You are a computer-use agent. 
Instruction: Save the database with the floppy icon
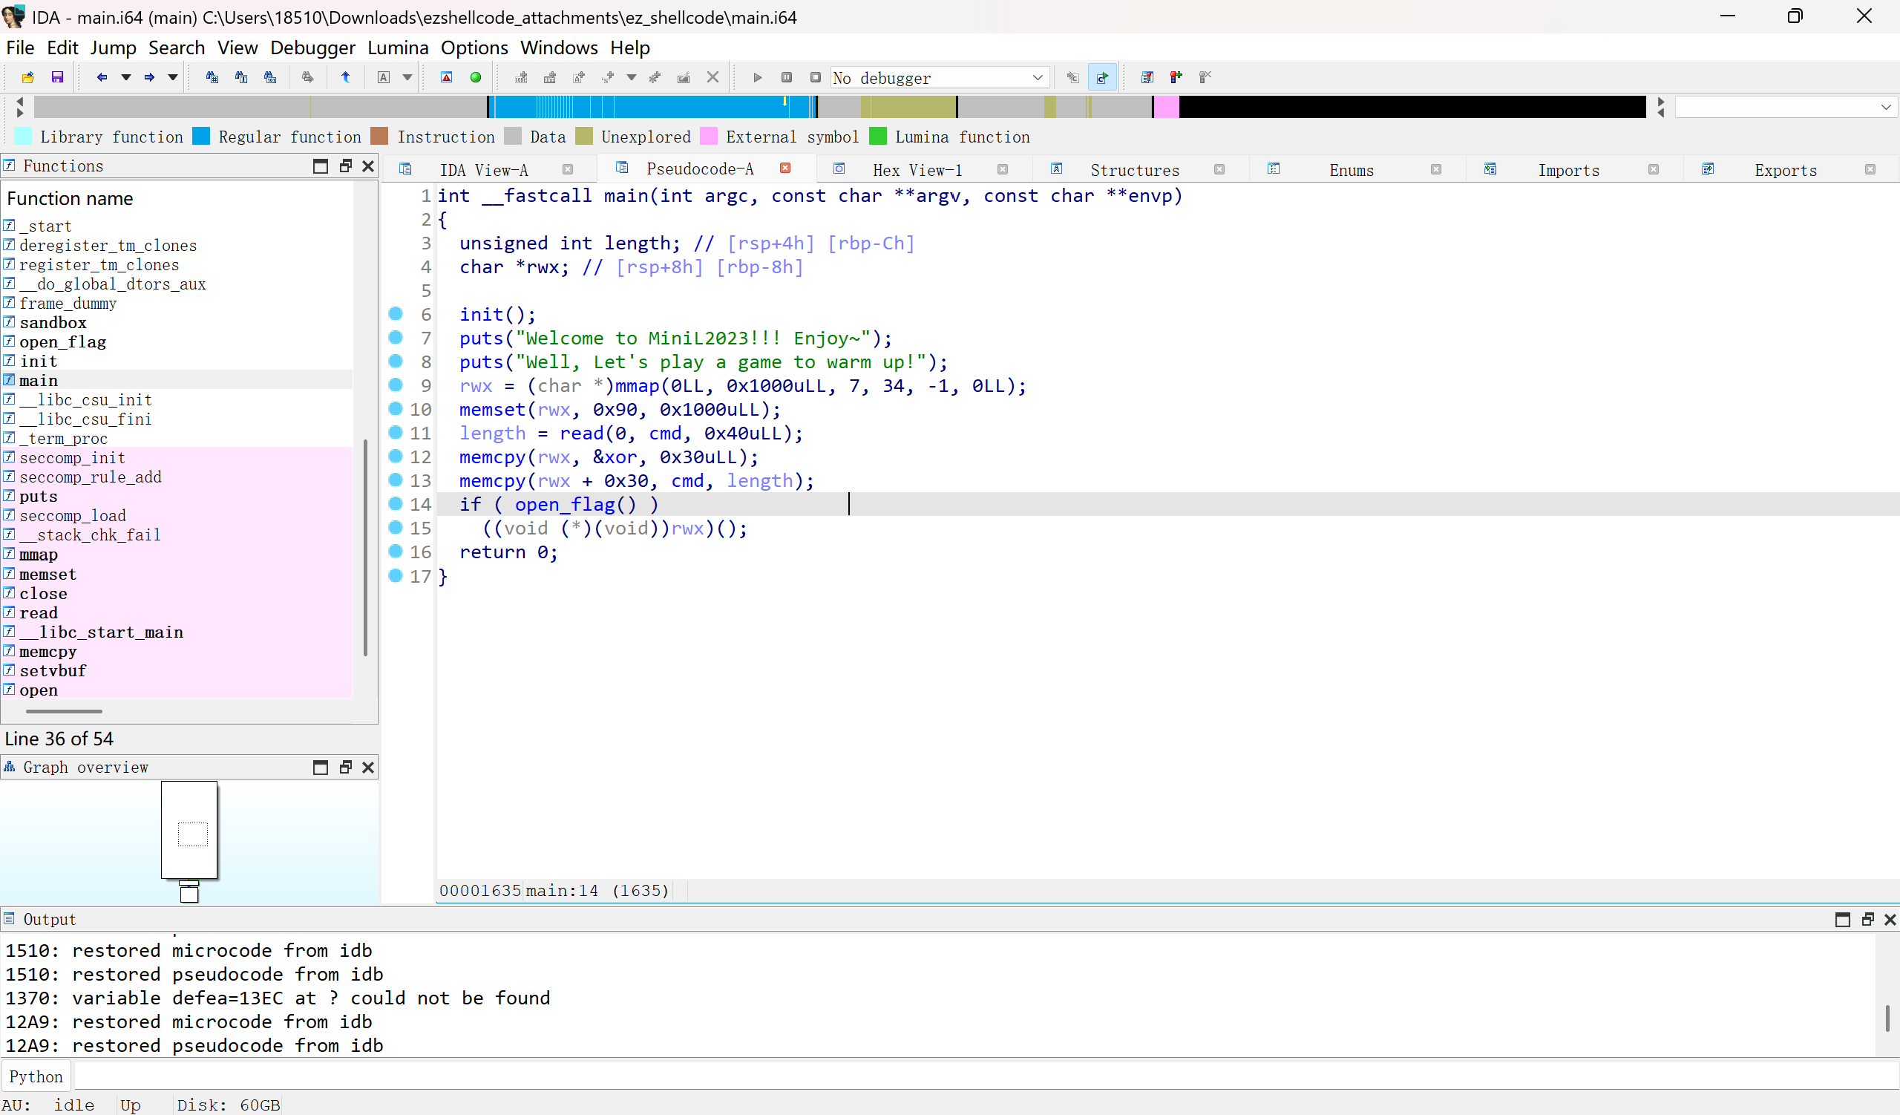tap(57, 78)
